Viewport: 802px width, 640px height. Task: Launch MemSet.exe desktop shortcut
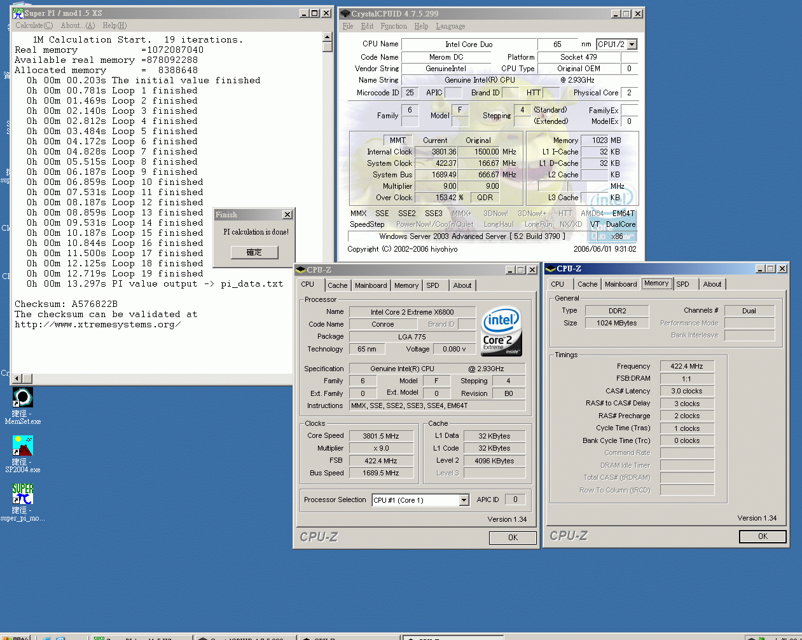(22, 397)
